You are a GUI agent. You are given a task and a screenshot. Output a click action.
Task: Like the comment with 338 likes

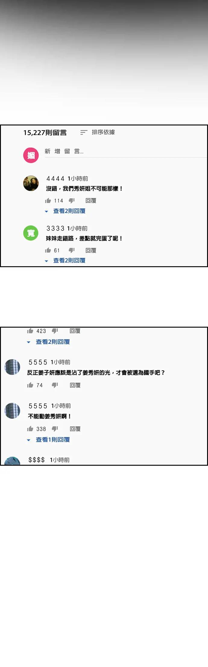pyautogui.click(x=30, y=429)
